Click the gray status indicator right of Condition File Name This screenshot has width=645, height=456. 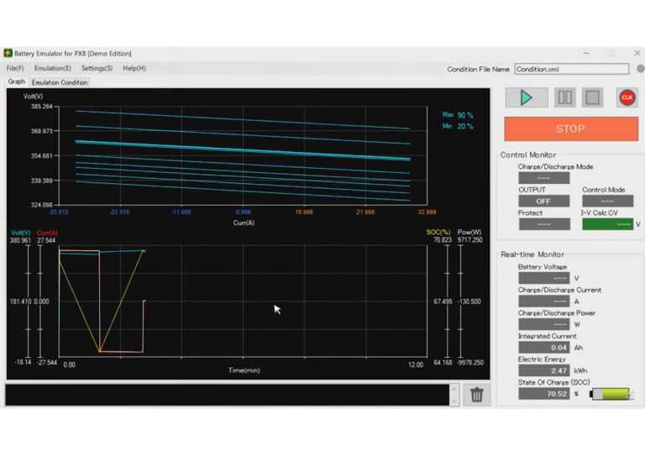641,69
